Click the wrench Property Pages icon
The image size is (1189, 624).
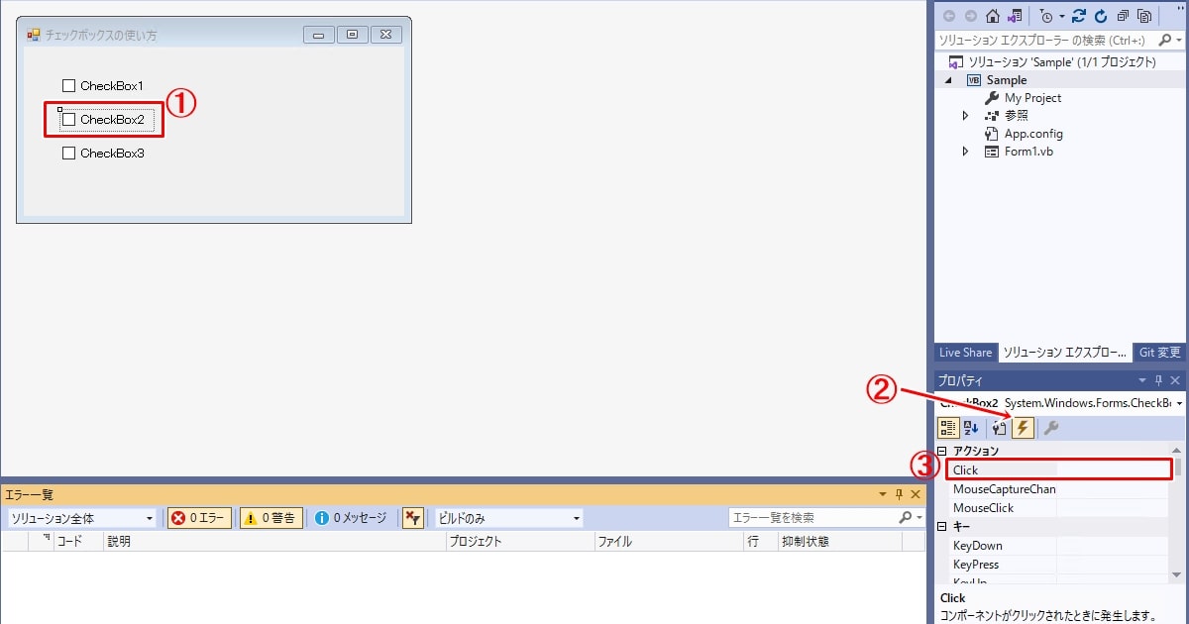[1051, 428]
